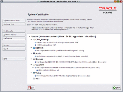Select the CPU_Memory label
The height and width of the screenshot is (92, 123).
(x=42, y=40)
